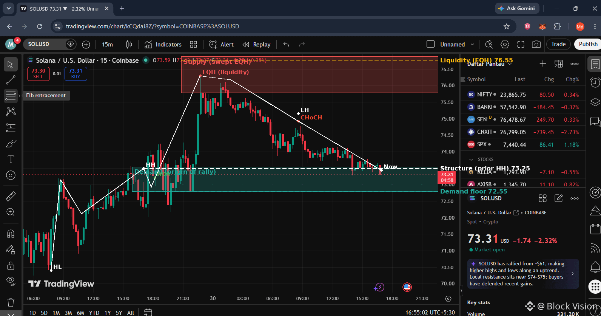Sort watchlist by Chg% column
Viewport: 601px width, 316px height.
pos(572,79)
